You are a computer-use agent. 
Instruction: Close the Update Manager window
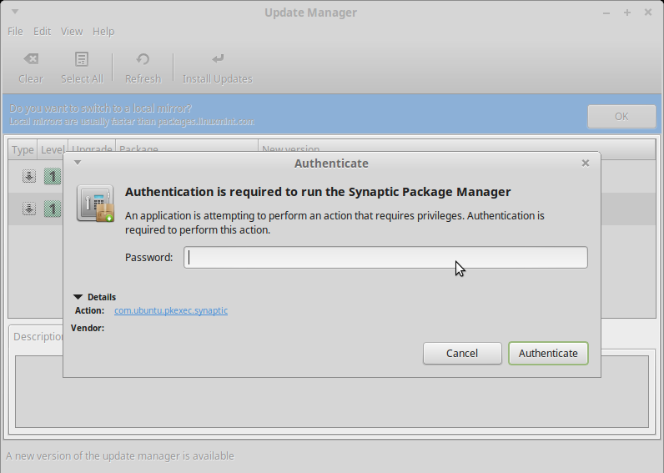click(x=648, y=13)
